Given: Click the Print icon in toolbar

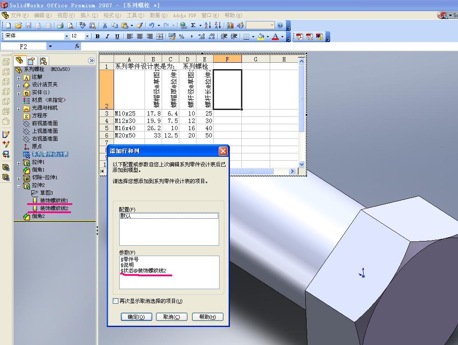Looking at the screenshot, I should pos(60,26).
